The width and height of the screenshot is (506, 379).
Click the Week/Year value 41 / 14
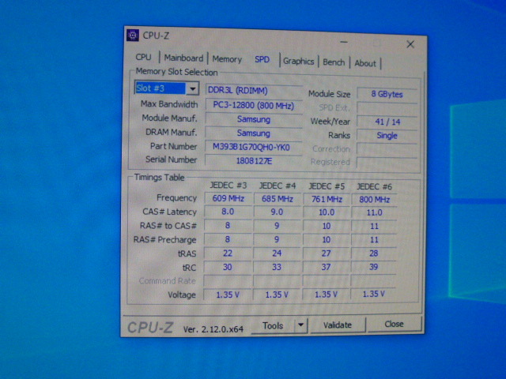pos(387,122)
